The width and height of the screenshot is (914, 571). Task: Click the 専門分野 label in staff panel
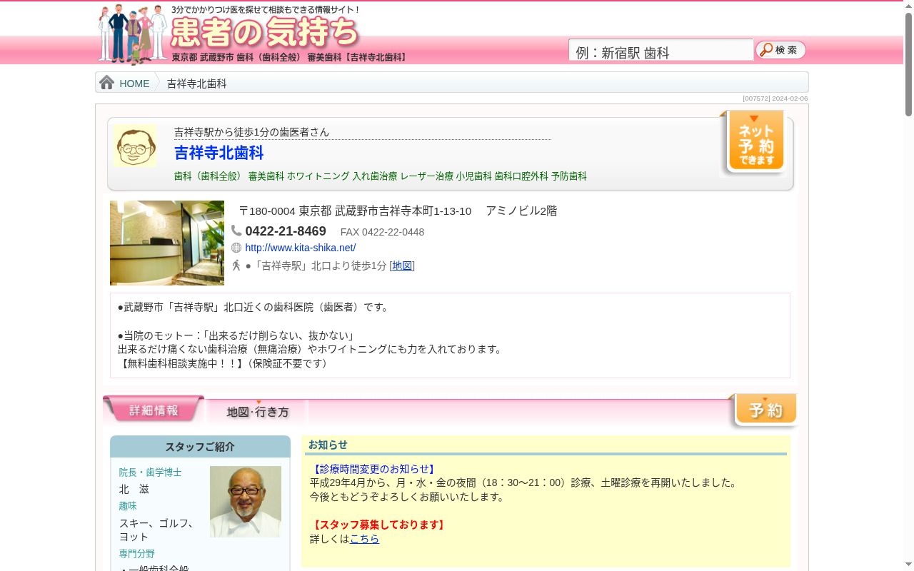pyautogui.click(x=136, y=554)
